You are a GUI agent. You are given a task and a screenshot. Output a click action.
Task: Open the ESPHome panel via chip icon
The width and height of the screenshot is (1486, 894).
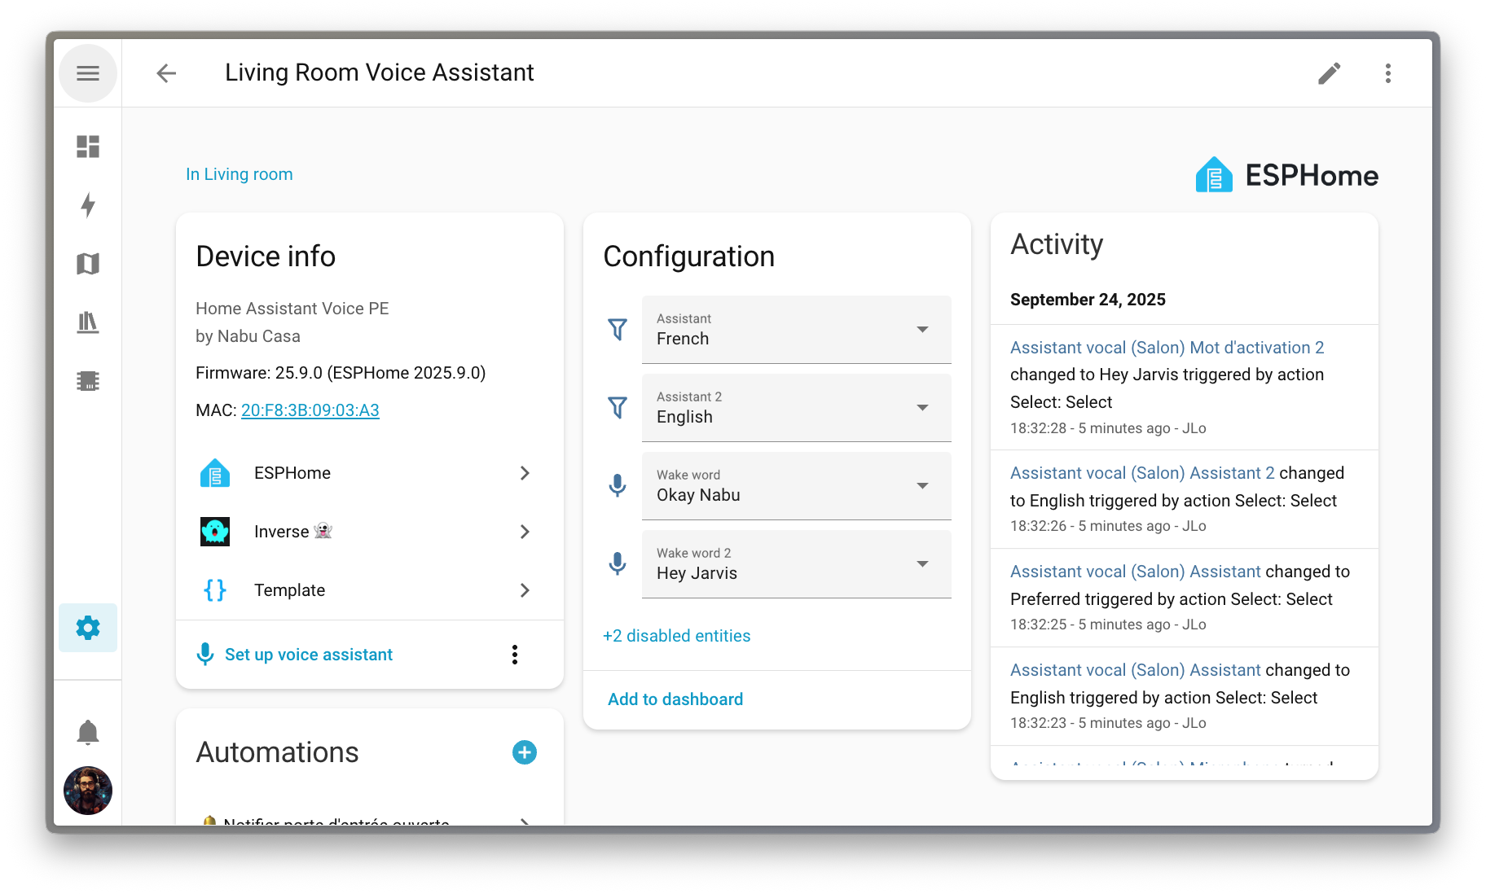pyautogui.click(x=88, y=380)
